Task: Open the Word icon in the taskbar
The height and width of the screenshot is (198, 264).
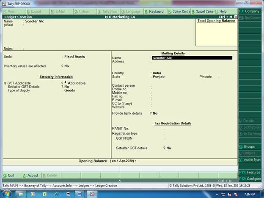Action: (80, 194)
